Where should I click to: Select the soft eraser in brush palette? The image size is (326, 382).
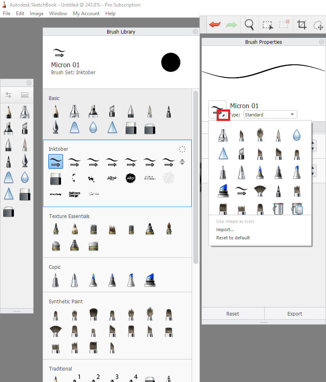pyautogui.click(x=9, y=212)
